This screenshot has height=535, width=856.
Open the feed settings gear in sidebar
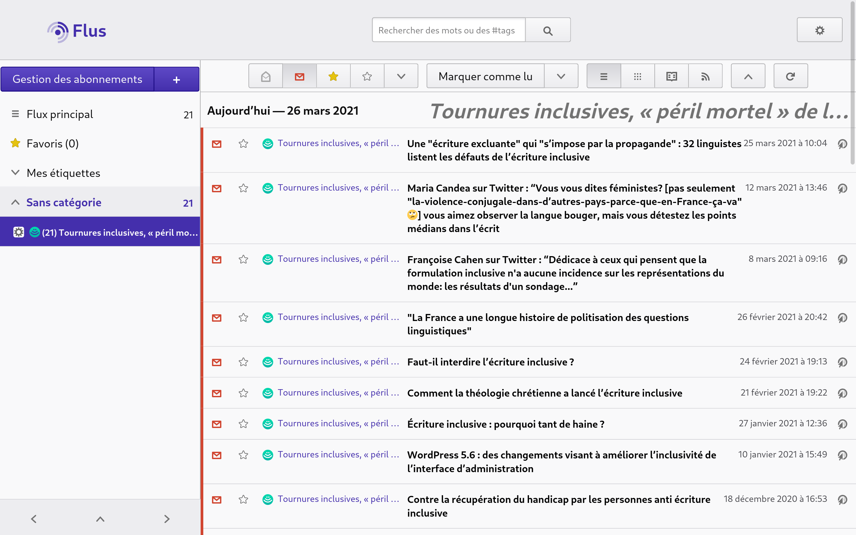point(18,232)
